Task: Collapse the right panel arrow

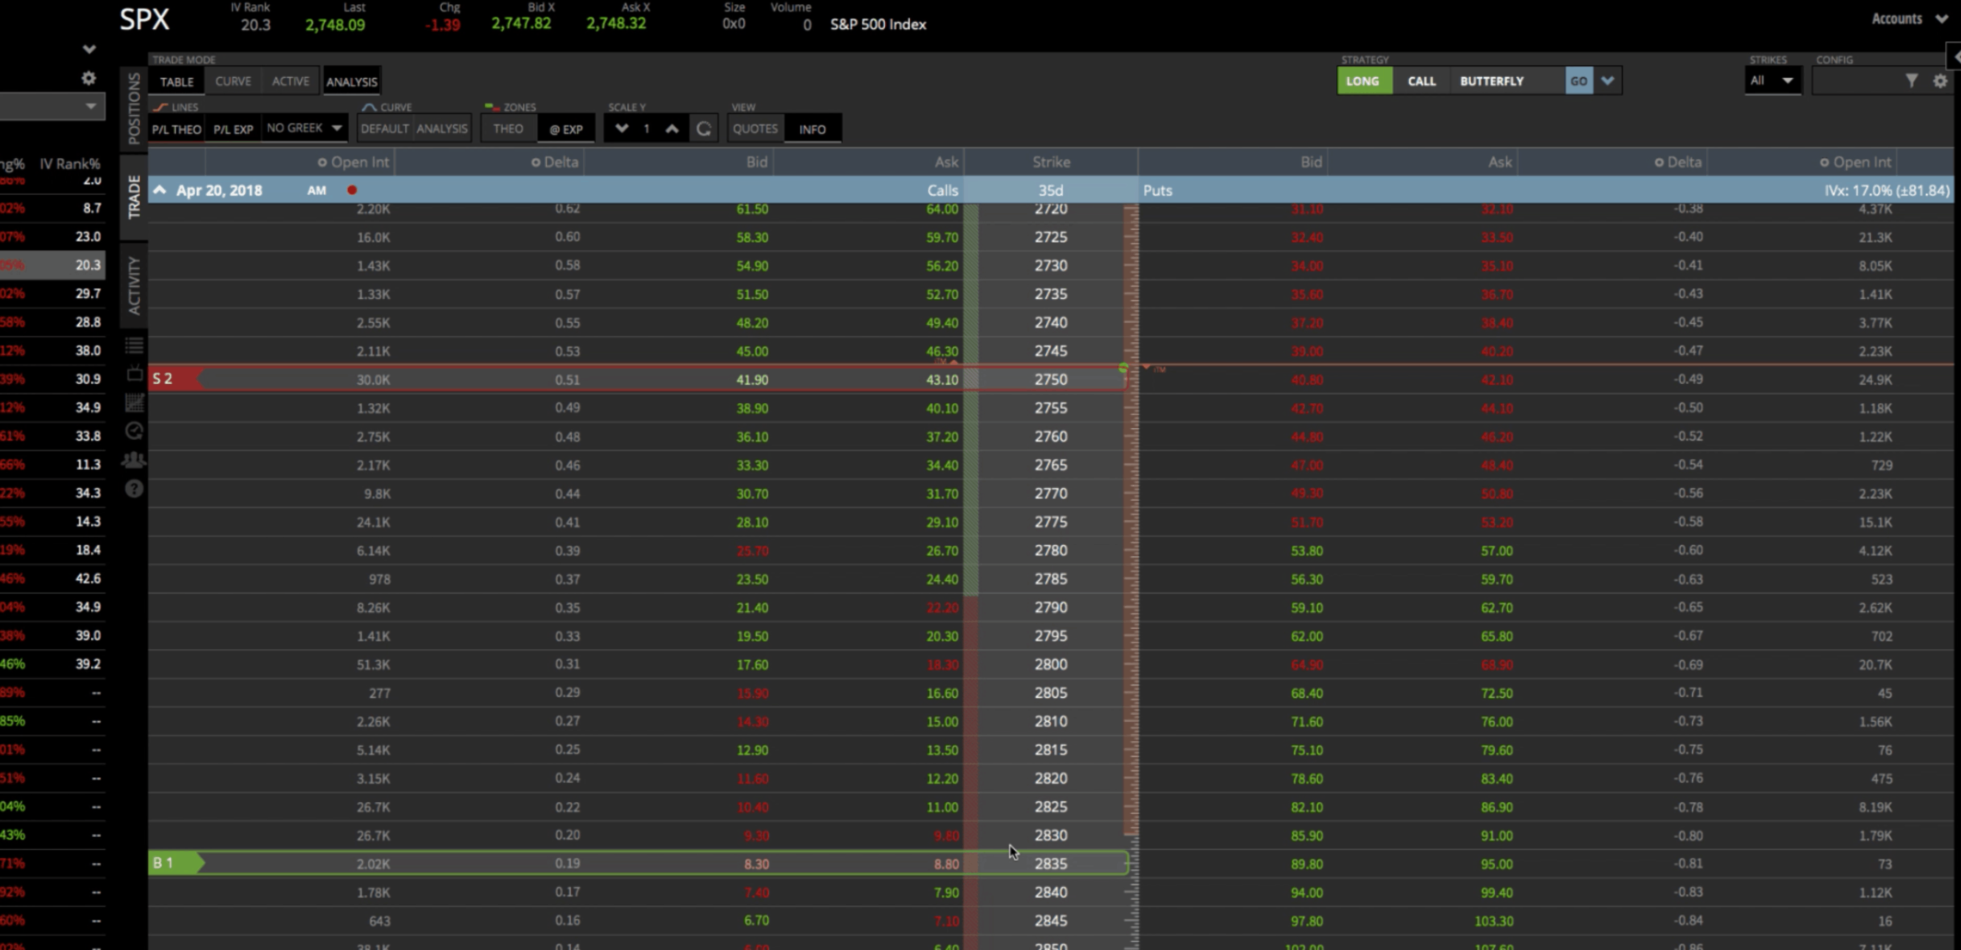Action: [1954, 56]
